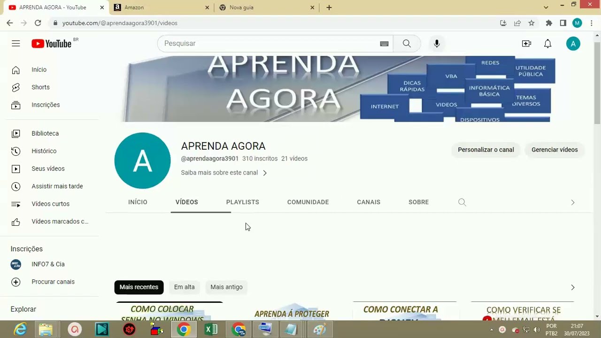
Task: Switch to the Amazon browser tab
Action: [x=162, y=8]
